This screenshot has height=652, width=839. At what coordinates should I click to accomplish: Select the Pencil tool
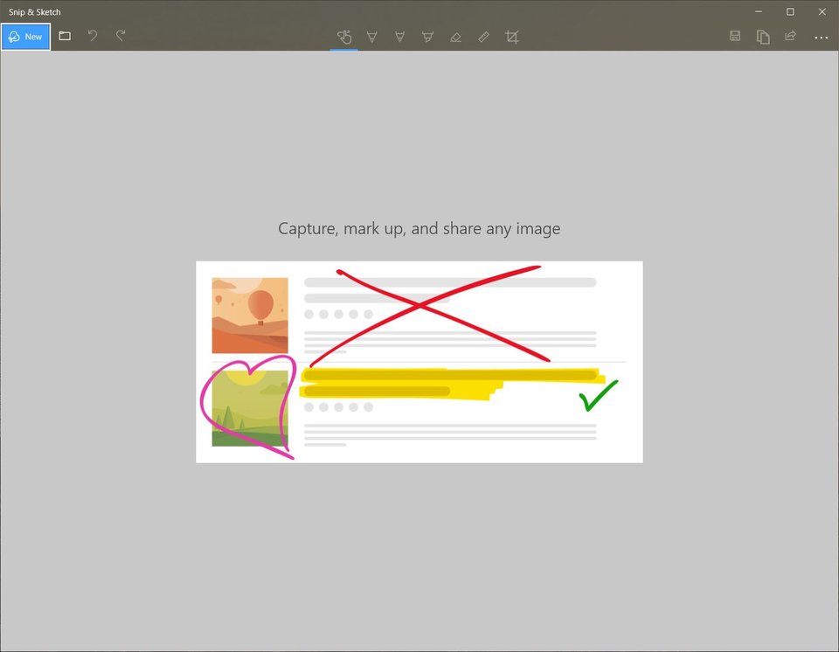(x=400, y=37)
